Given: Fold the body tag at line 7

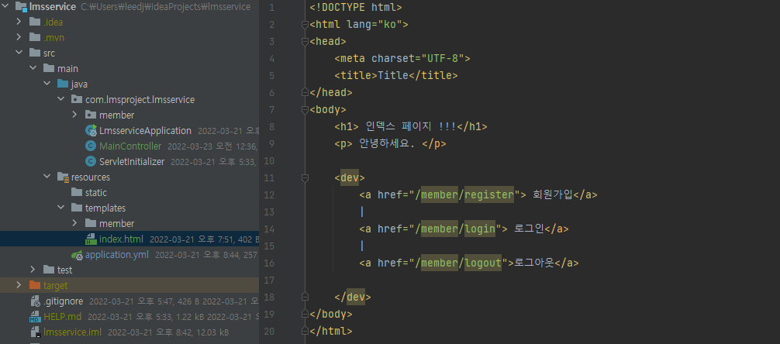Looking at the screenshot, I should [305, 109].
